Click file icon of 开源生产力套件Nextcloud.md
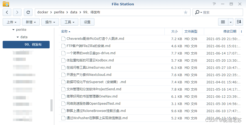This screenshot has width=246, height=125. [x=63, y=75]
